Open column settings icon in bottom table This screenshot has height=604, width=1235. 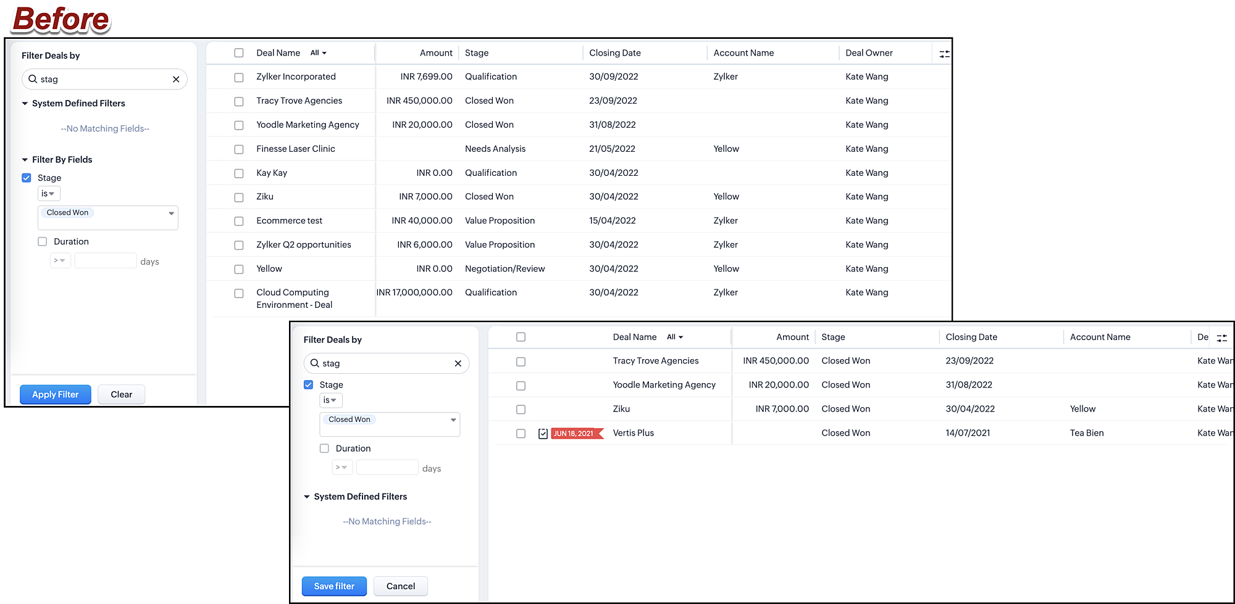click(1221, 338)
